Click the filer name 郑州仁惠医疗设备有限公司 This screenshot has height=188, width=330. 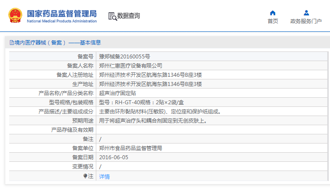pos(130,65)
